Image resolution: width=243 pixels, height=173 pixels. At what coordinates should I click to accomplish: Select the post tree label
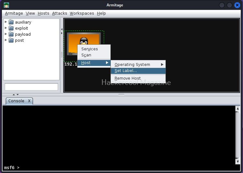(20, 40)
